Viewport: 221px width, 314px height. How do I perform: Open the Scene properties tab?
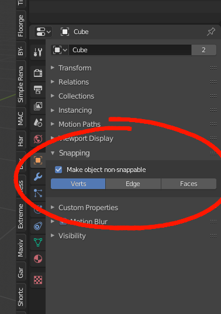[37, 122]
